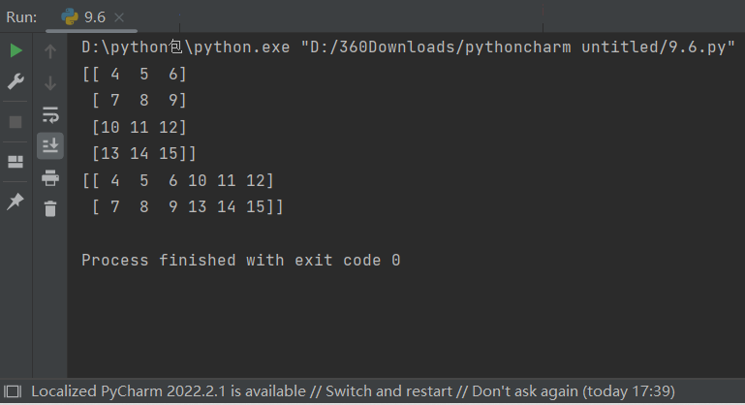Toggle tool window bars status icon
This screenshot has width=745, height=405.
tap(13, 391)
